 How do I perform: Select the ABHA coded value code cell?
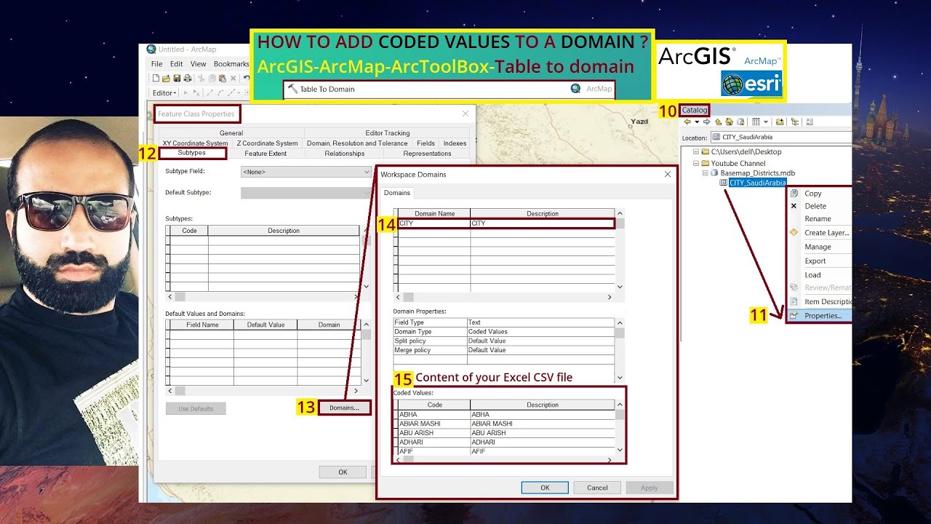point(434,415)
